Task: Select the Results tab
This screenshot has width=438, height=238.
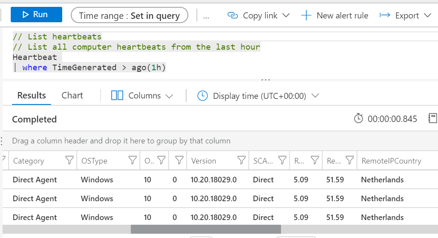Action: pos(31,95)
